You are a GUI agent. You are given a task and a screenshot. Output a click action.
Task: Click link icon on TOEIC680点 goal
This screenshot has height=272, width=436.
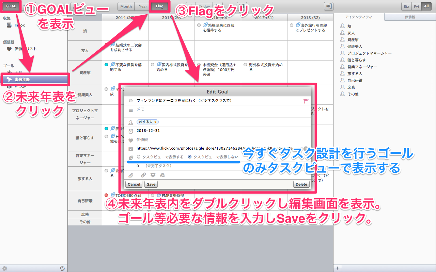113,195
